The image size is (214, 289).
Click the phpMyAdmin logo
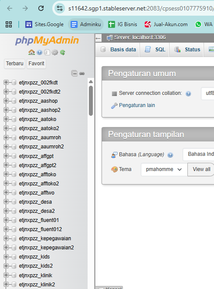(x=47, y=40)
